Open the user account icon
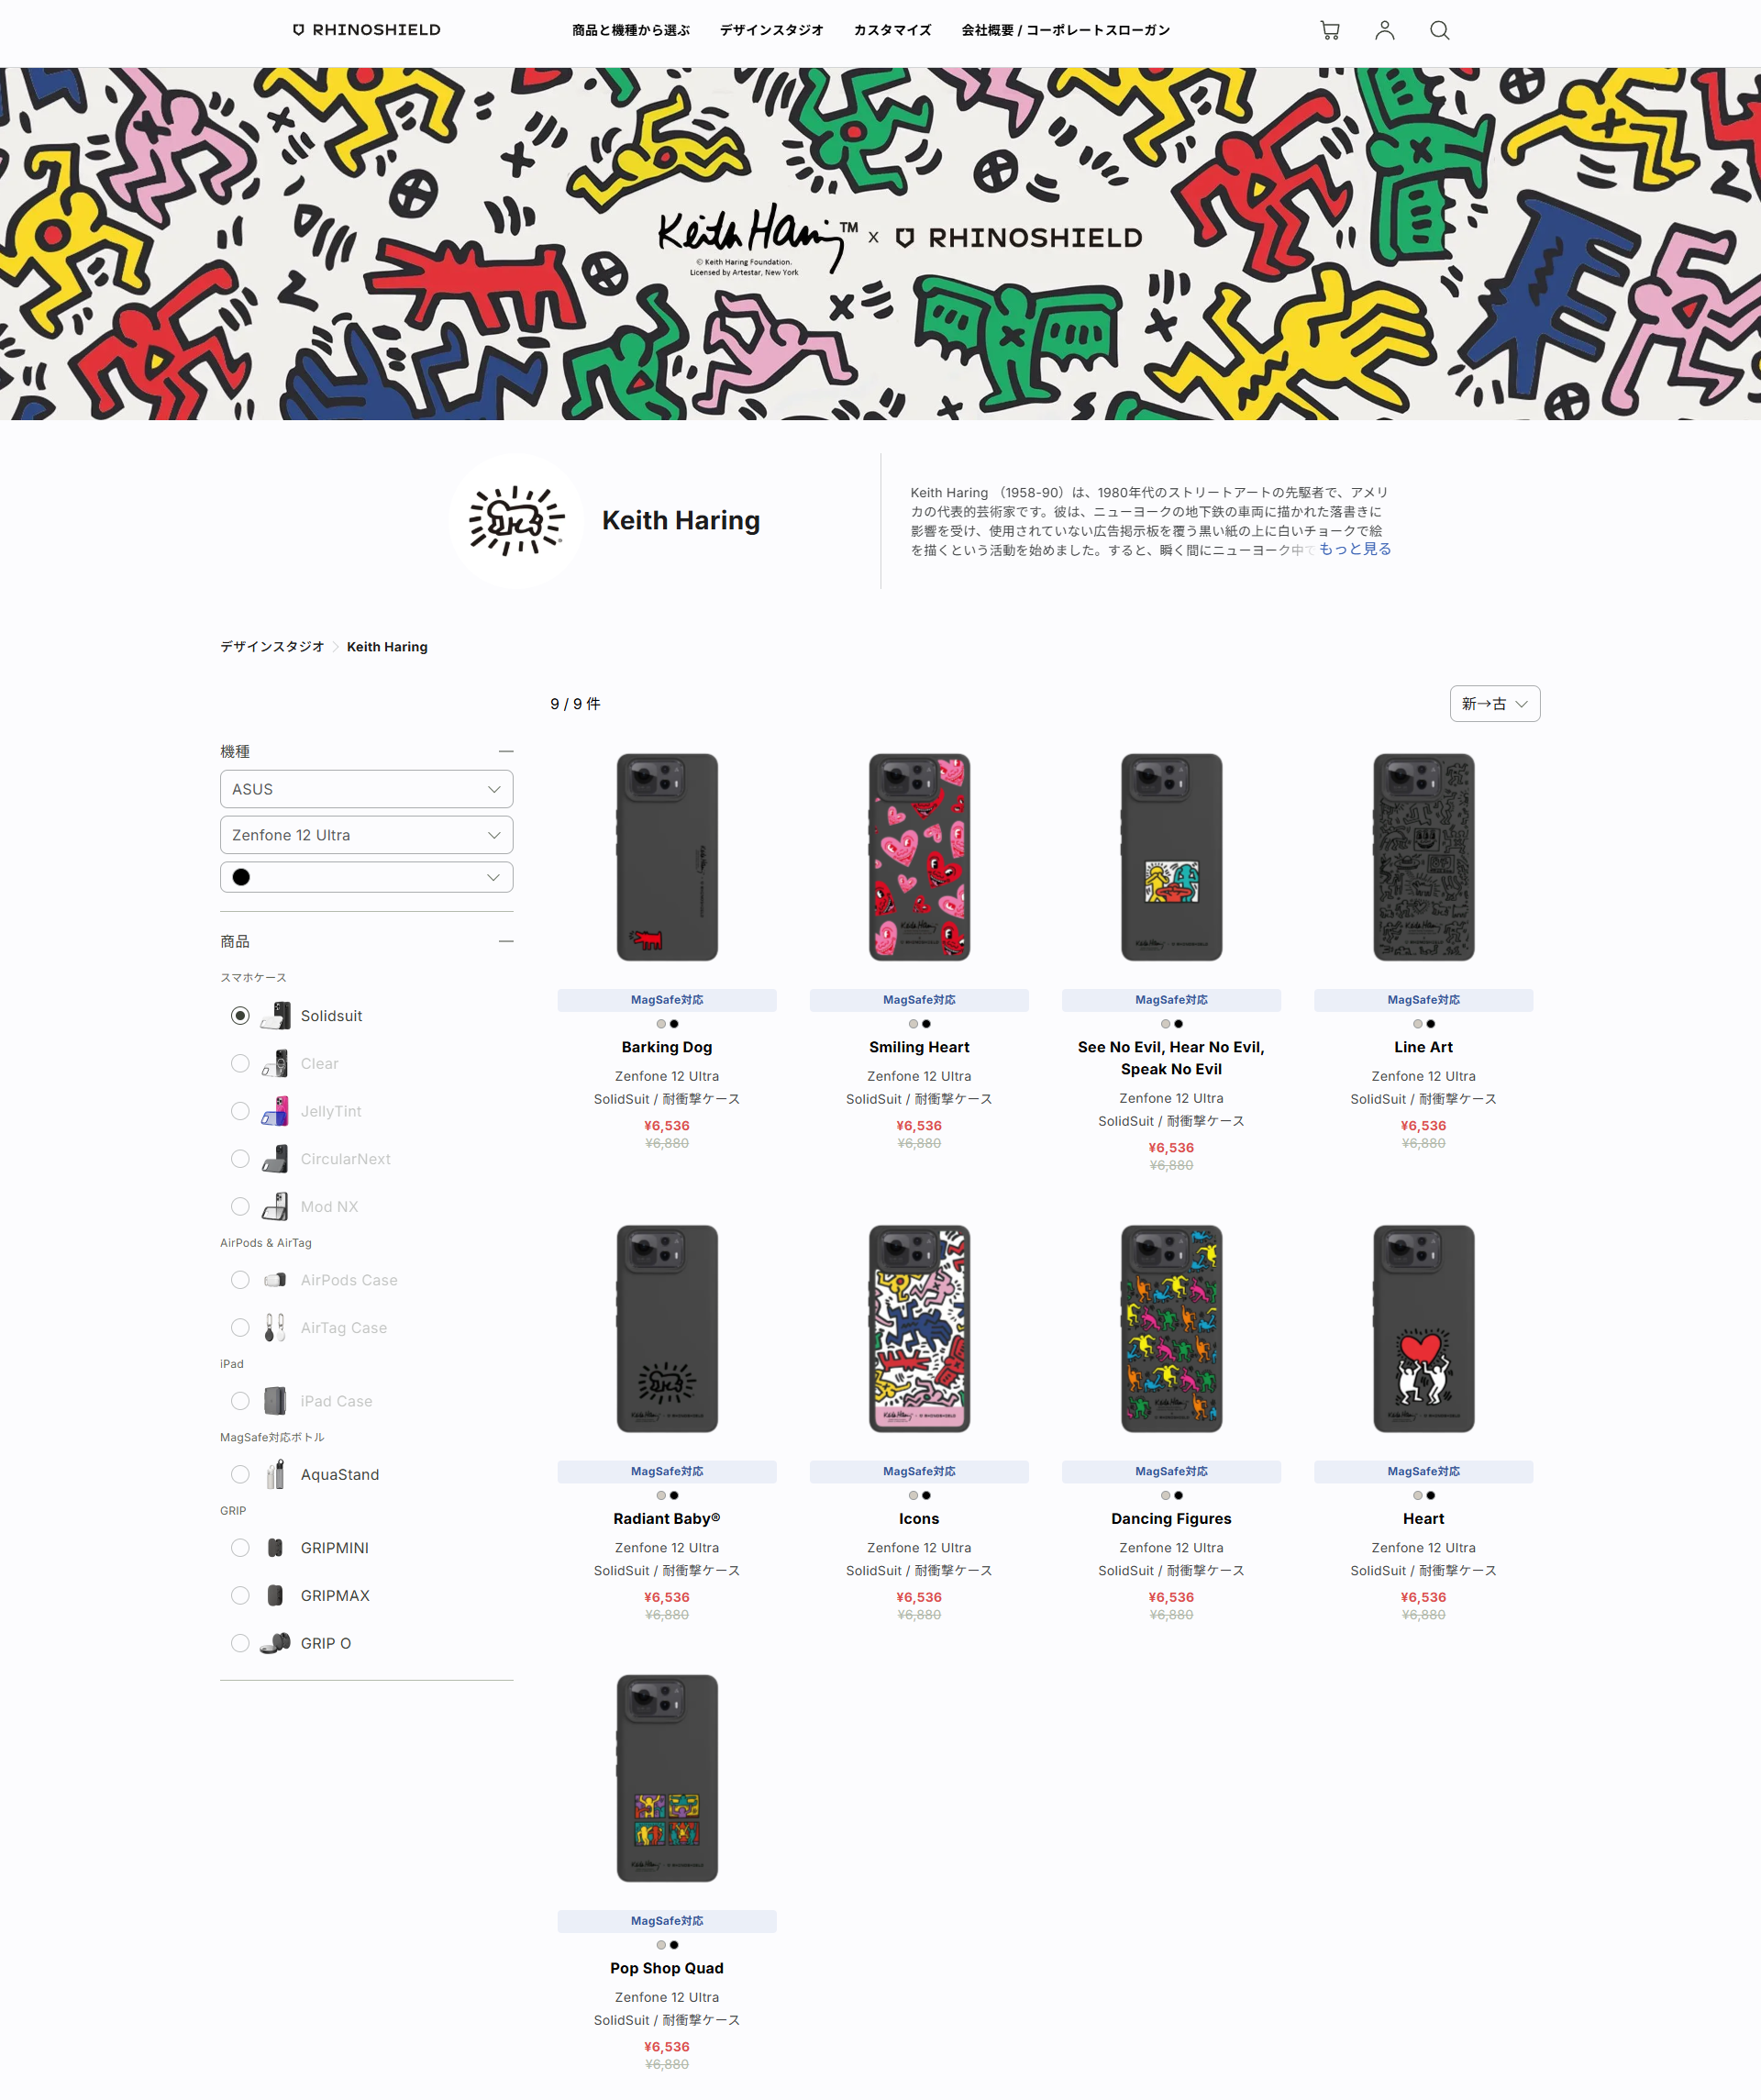This screenshot has height=2100, width=1761. [1384, 30]
